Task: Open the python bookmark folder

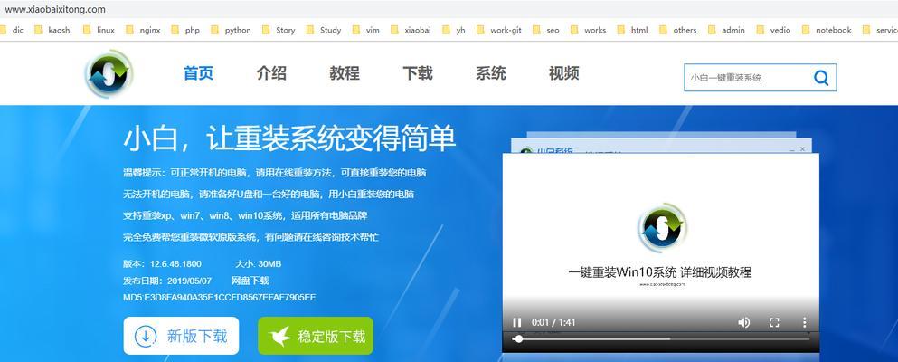Action: point(231,30)
